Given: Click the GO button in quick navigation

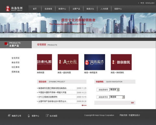Looking at the screenshot, I should point(132,103).
